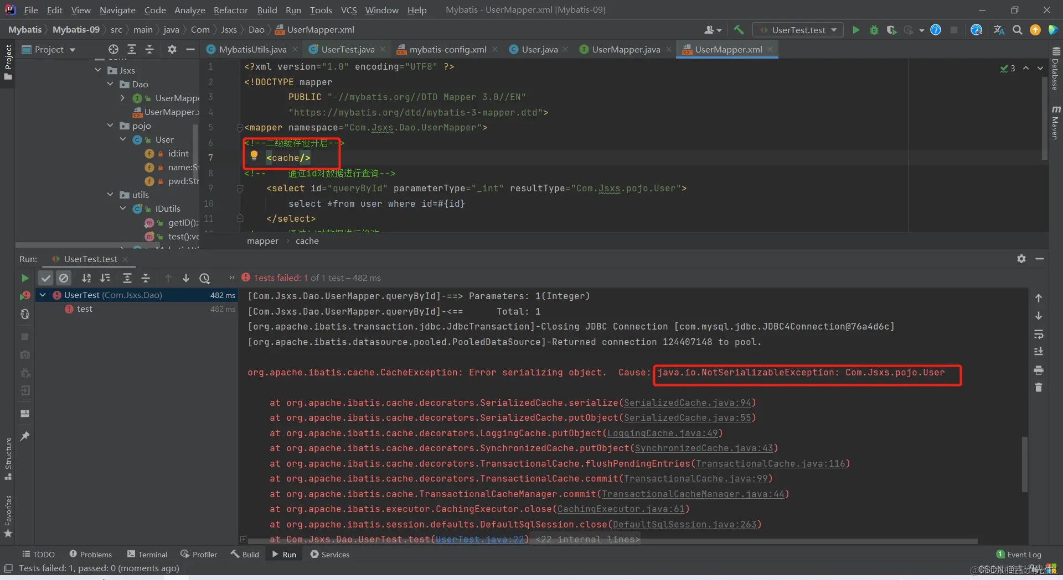Viewport: 1063px width, 580px height.
Task: Open UserTest.java:22 stack trace link
Action: pos(479,539)
